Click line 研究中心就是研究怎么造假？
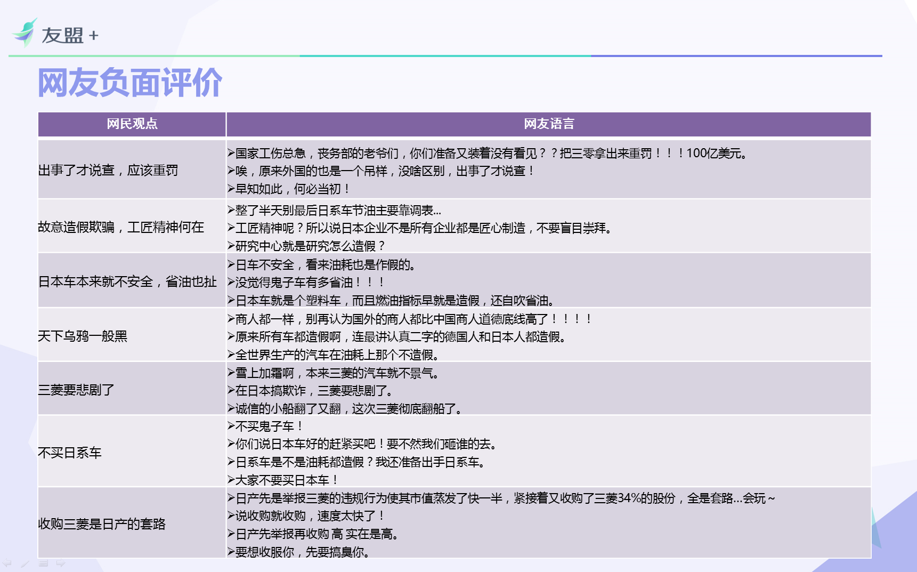This screenshot has width=917, height=572. click(306, 246)
